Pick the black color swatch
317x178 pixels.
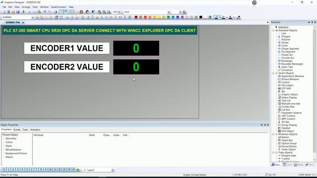click(x=201, y=17)
